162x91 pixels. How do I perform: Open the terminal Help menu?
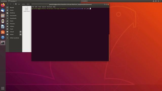[54, 7]
